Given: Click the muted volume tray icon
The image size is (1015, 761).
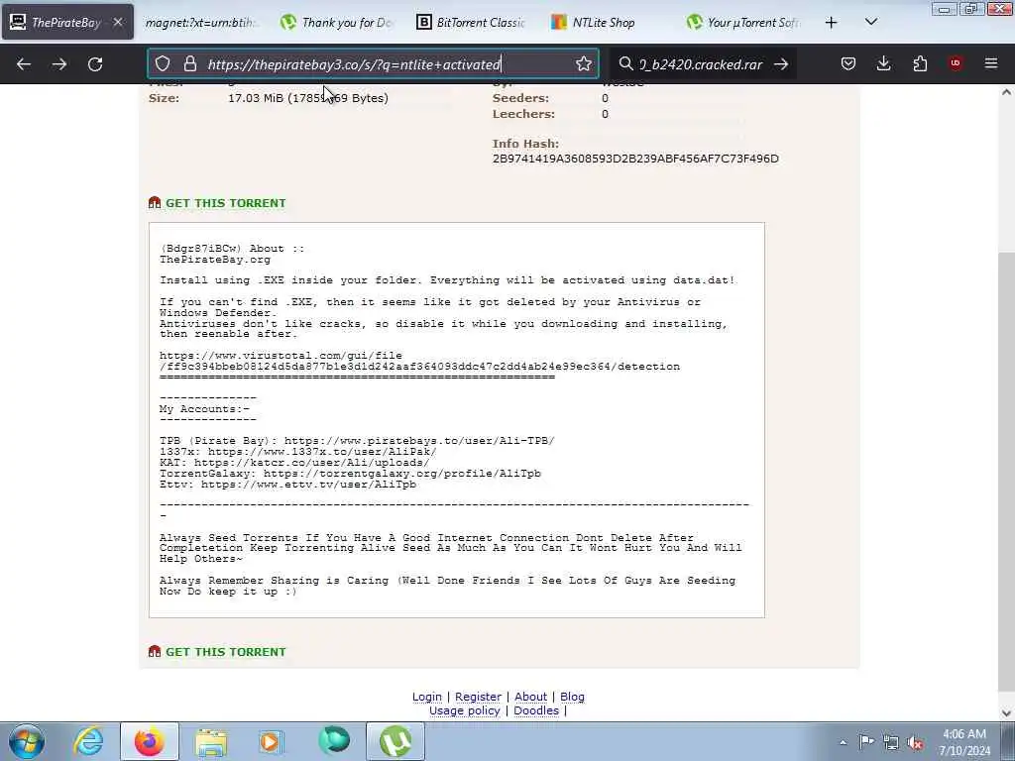Looking at the screenshot, I should point(915,742).
